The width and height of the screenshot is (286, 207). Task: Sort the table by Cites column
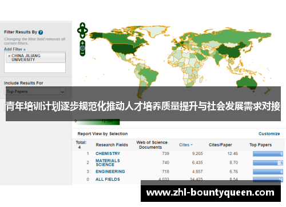tap(186, 145)
